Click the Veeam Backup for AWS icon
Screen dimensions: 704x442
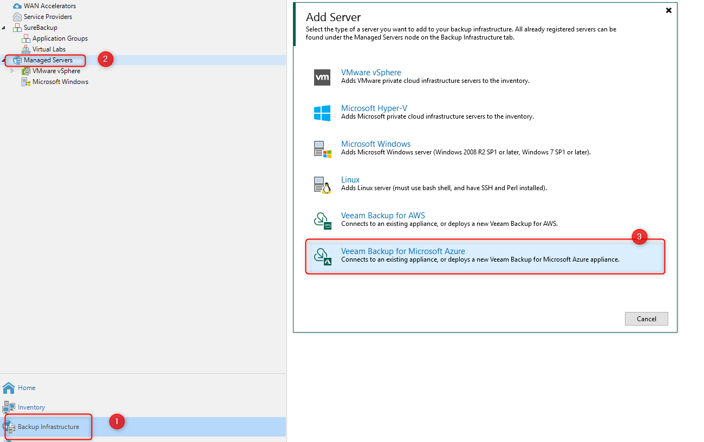point(322,220)
